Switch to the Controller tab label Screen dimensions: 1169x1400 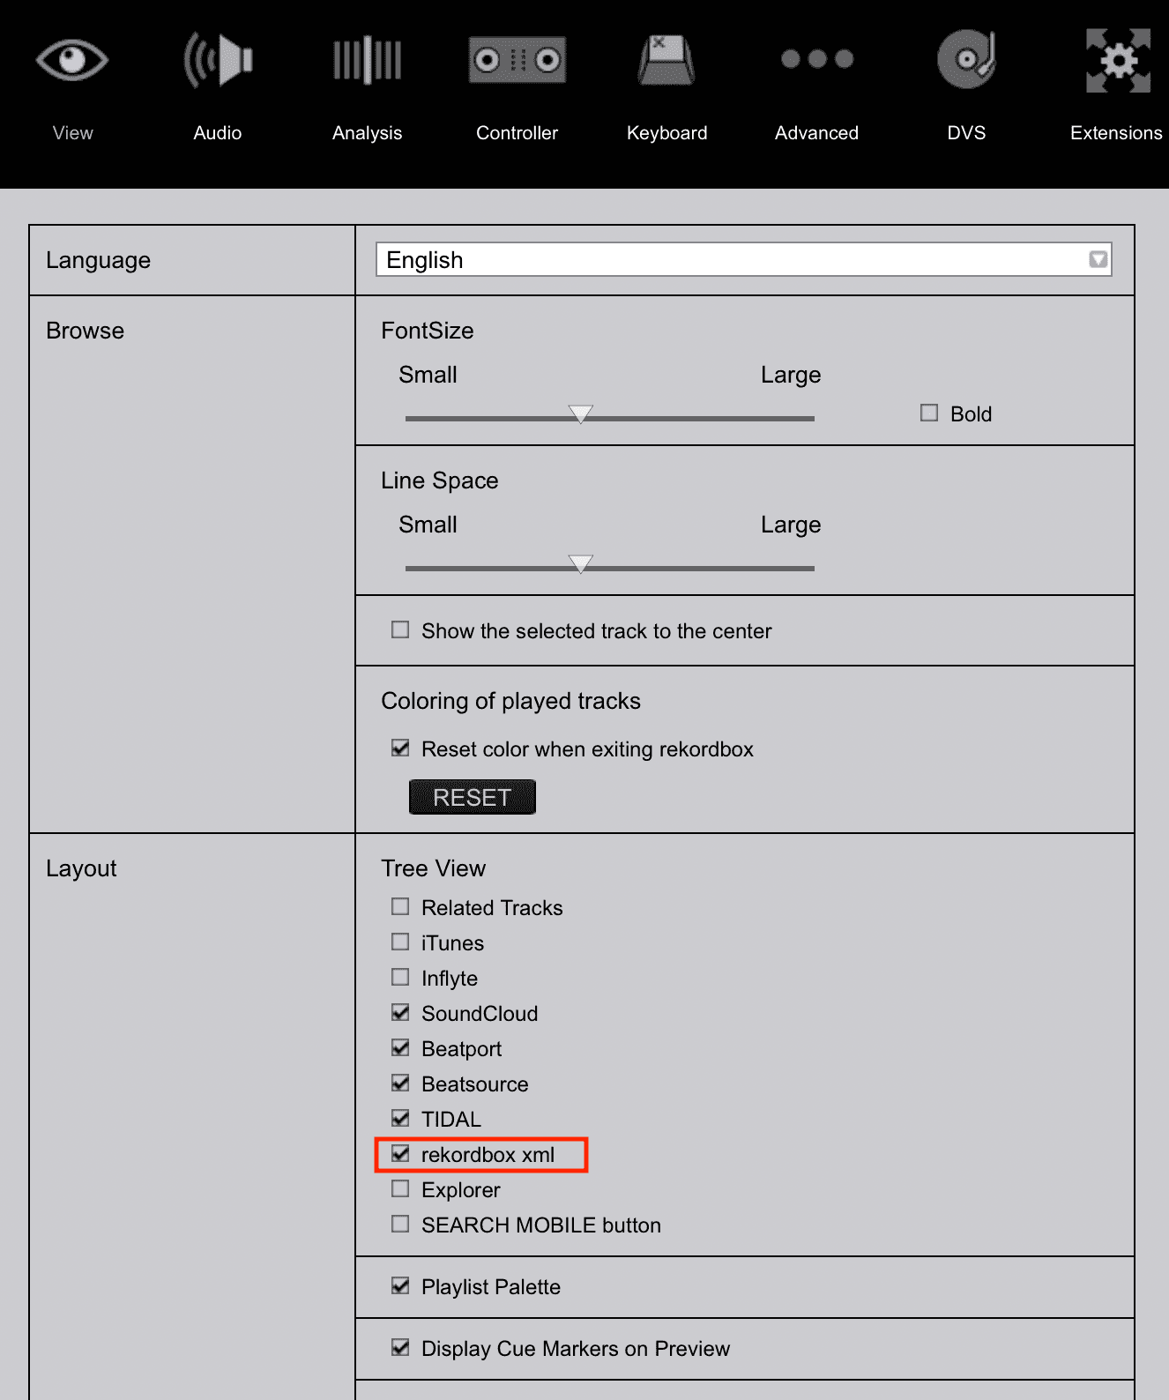[x=517, y=133]
